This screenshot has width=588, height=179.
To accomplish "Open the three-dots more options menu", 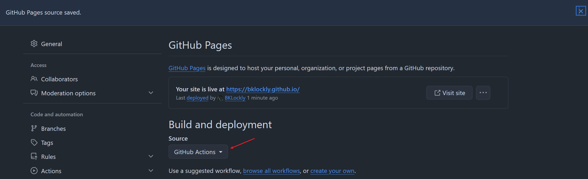I will (483, 93).
